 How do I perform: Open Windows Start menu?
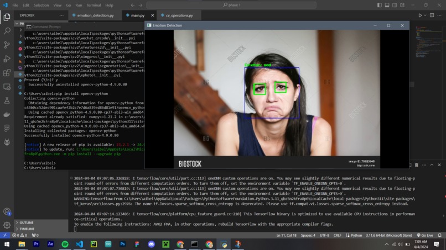(7, 244)
